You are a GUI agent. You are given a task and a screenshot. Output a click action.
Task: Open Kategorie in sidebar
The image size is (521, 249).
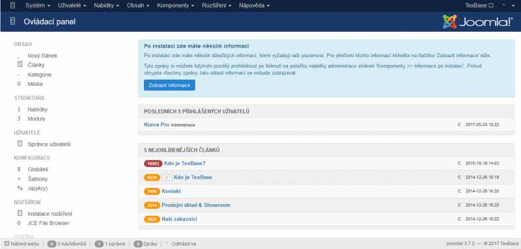(x=40, y=75)
